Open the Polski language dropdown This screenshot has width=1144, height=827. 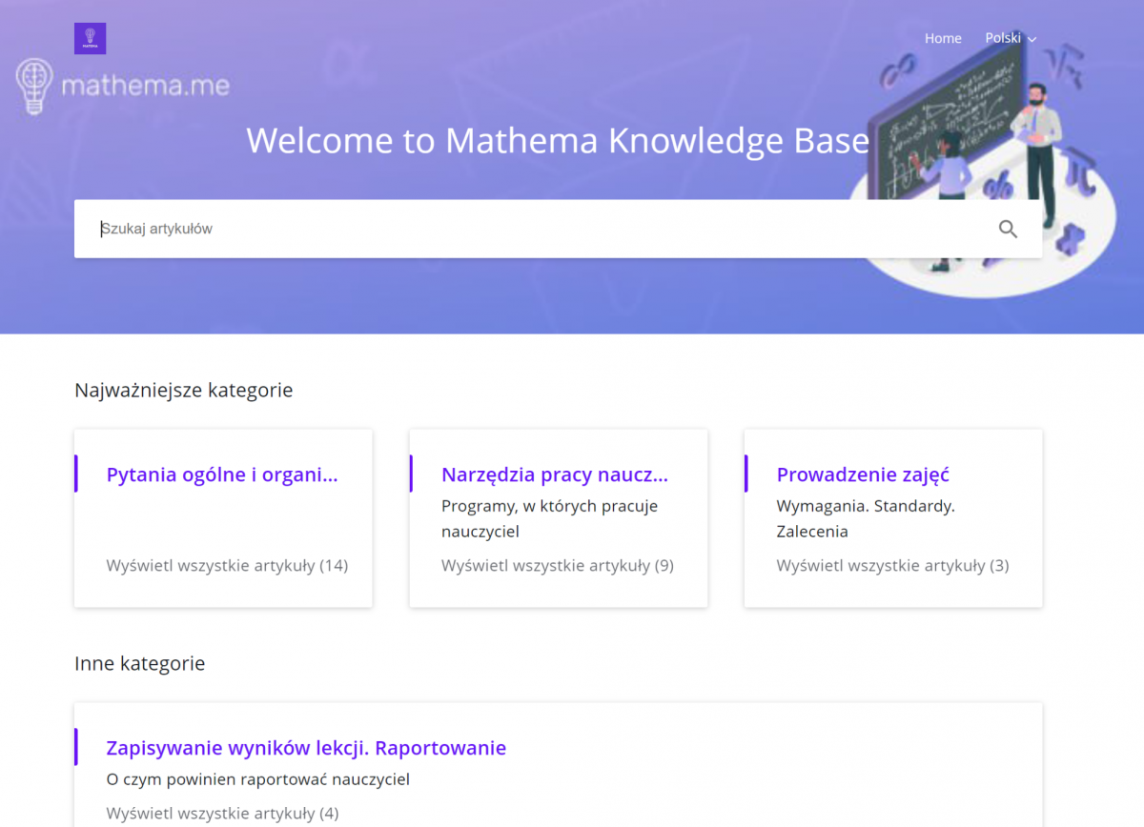tap(1004, 38)
